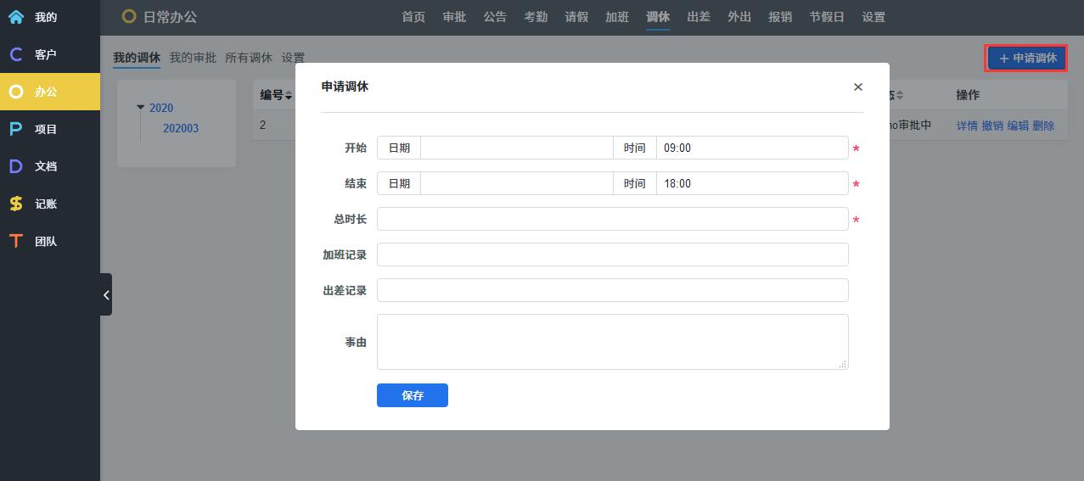Click inside the 事由 reason text area
This screenshot has height=481, width=1084.
[612, 341]
